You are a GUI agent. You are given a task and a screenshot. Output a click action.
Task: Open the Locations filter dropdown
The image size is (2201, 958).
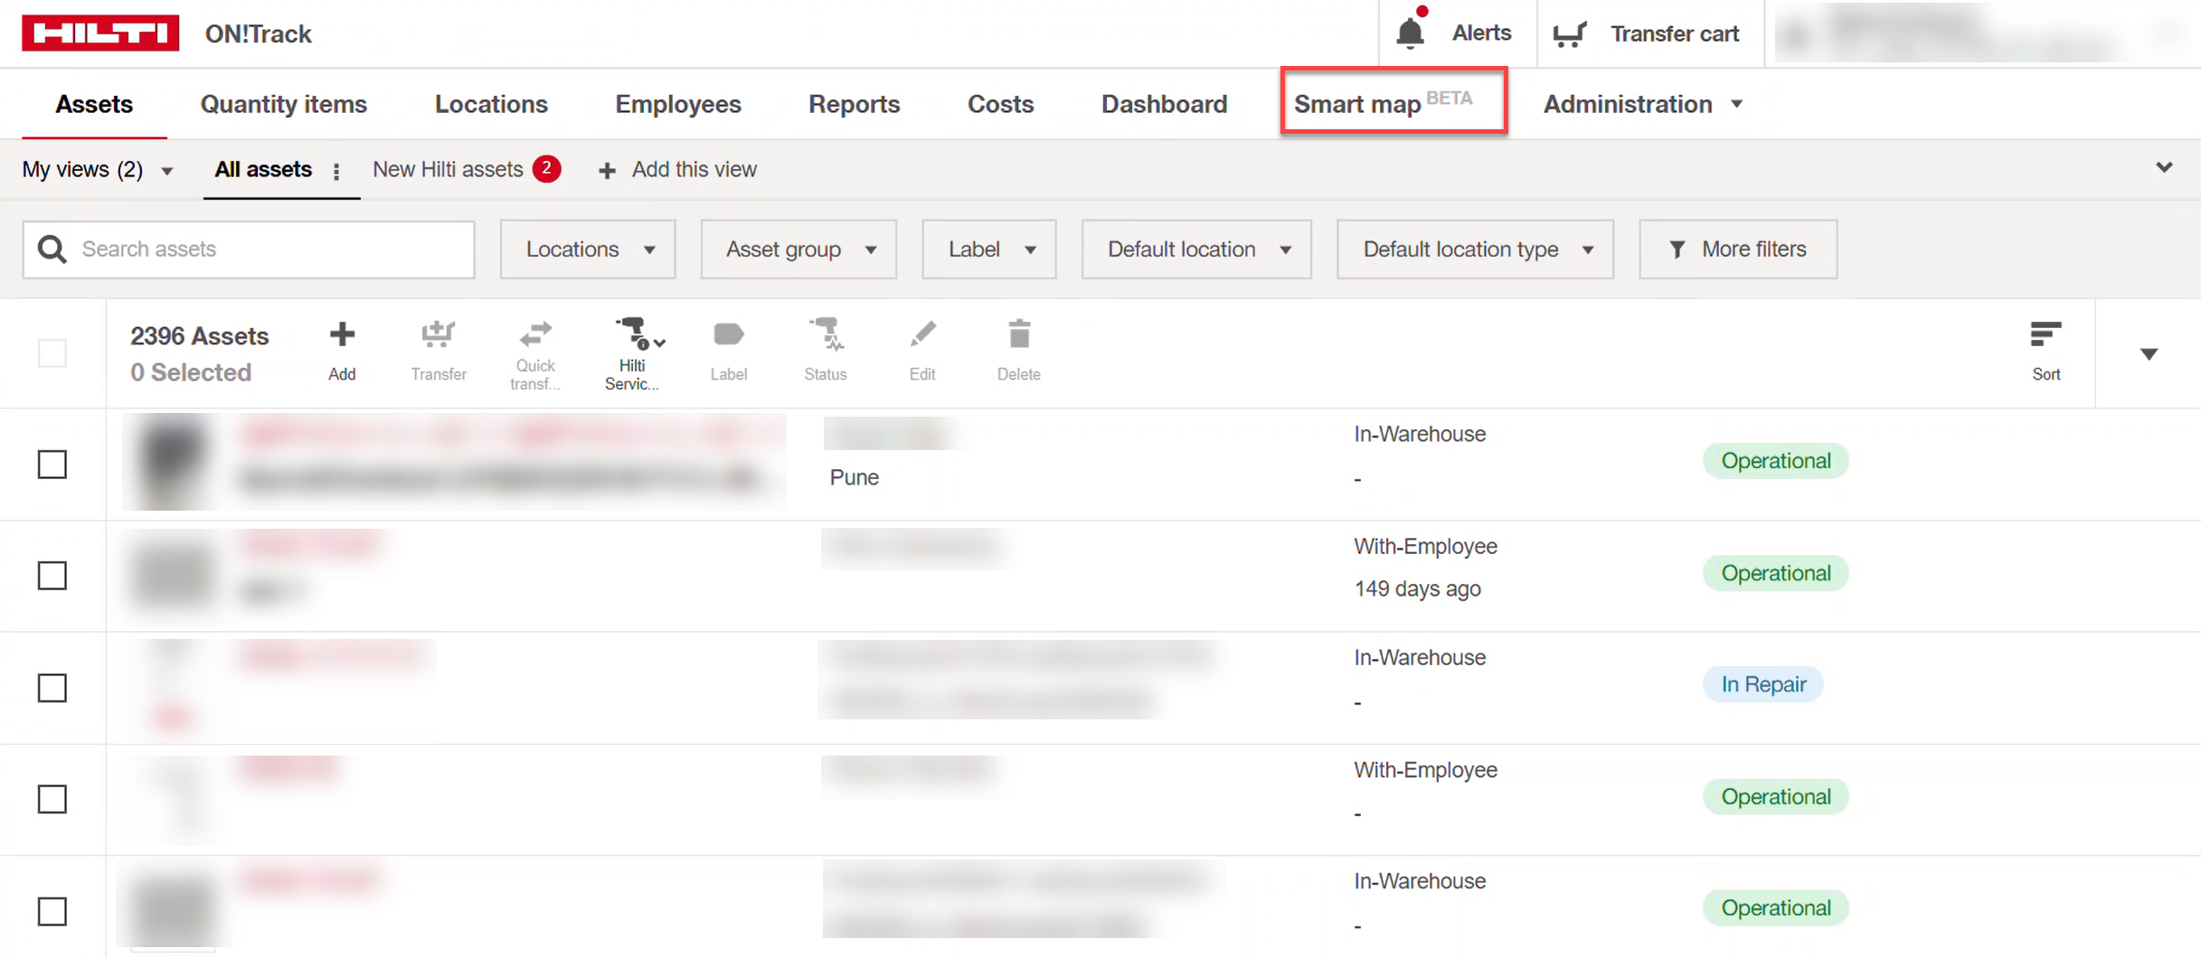coord(588,249)
